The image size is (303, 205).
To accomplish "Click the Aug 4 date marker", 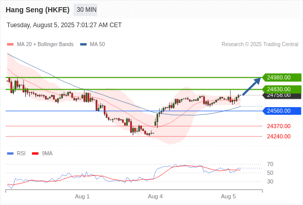I will click(155, 196).
